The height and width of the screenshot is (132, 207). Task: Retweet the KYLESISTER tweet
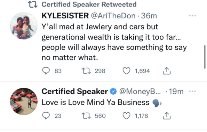pyautogui.click(x=86, y=71)
